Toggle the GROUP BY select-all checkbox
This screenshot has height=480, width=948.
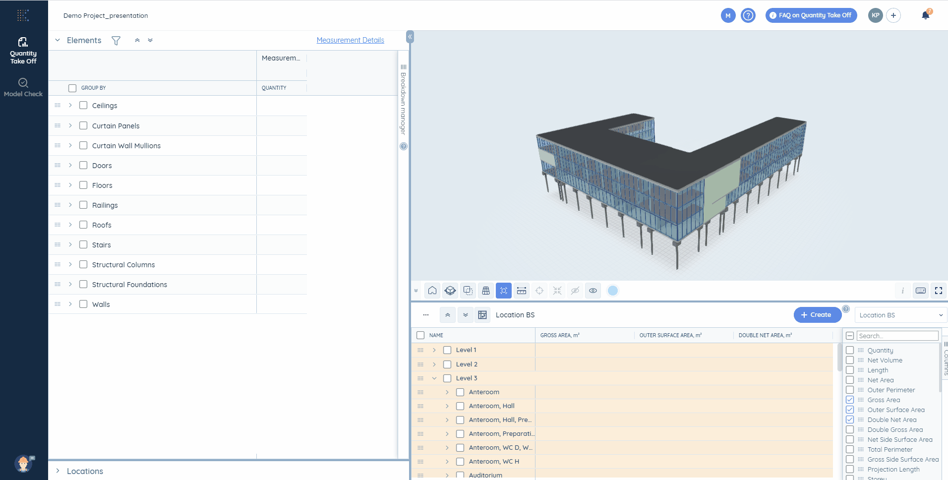click(72, 88)
